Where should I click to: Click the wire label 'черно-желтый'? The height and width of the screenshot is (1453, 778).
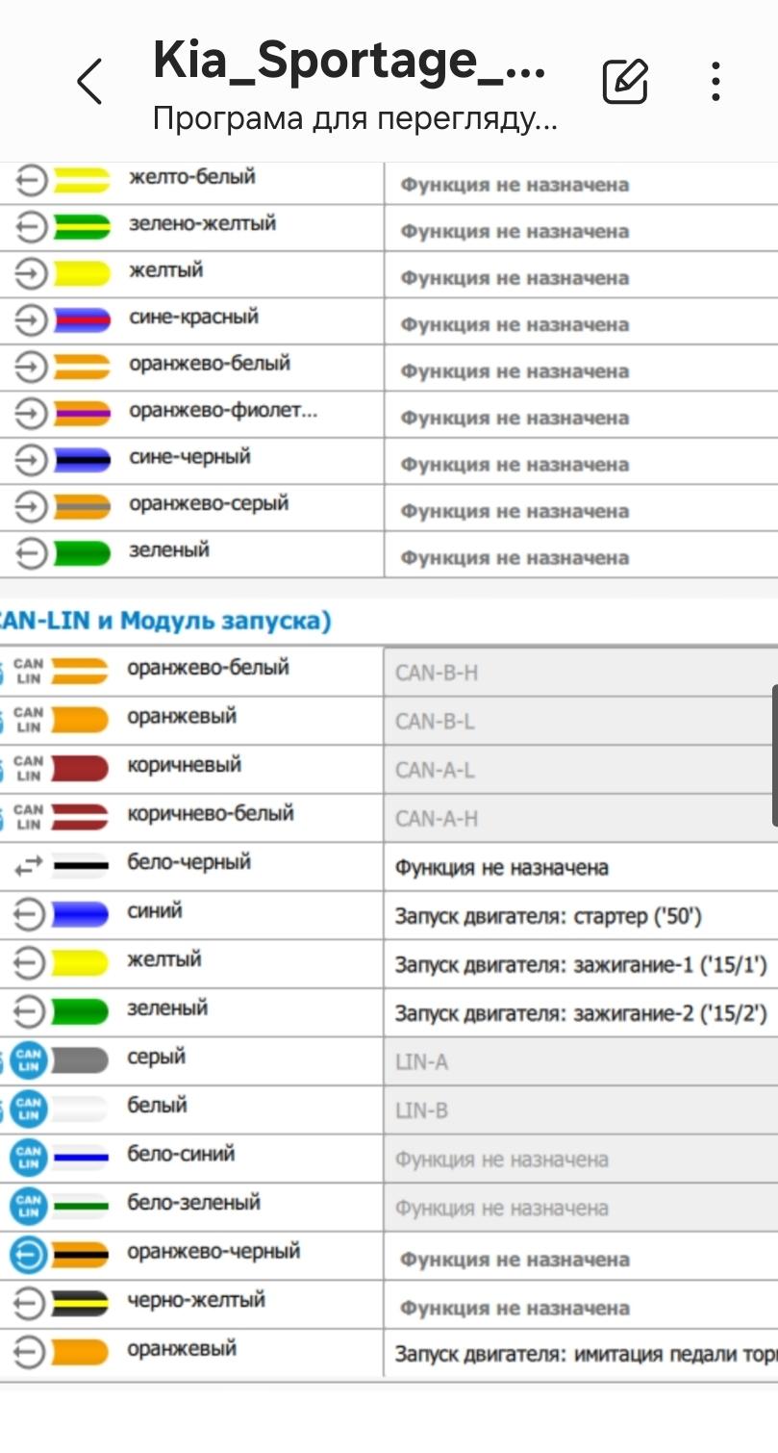coord(196,1300)
